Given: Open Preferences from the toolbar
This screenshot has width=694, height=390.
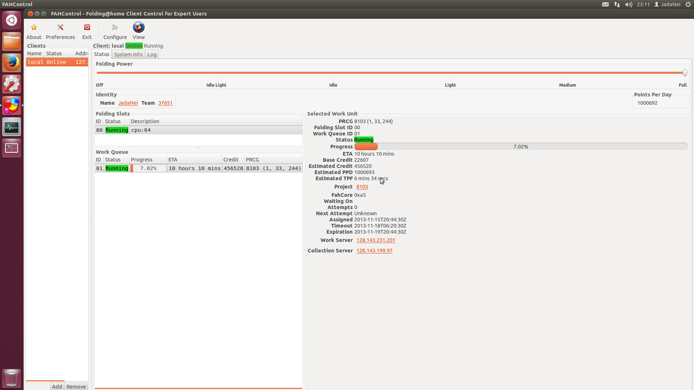Looking at the screenshot, I should click(60, 31).
